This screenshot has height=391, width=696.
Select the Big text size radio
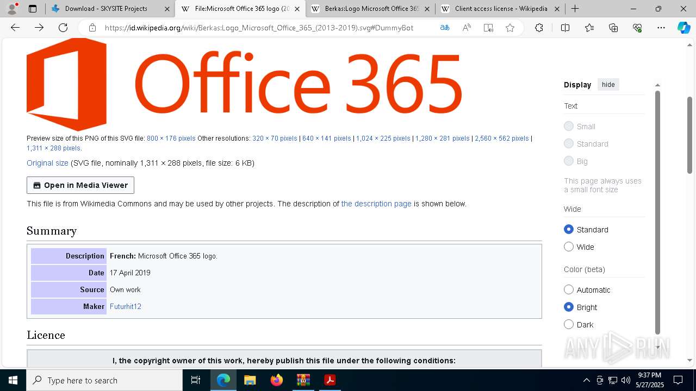click(x=569, y=161)
